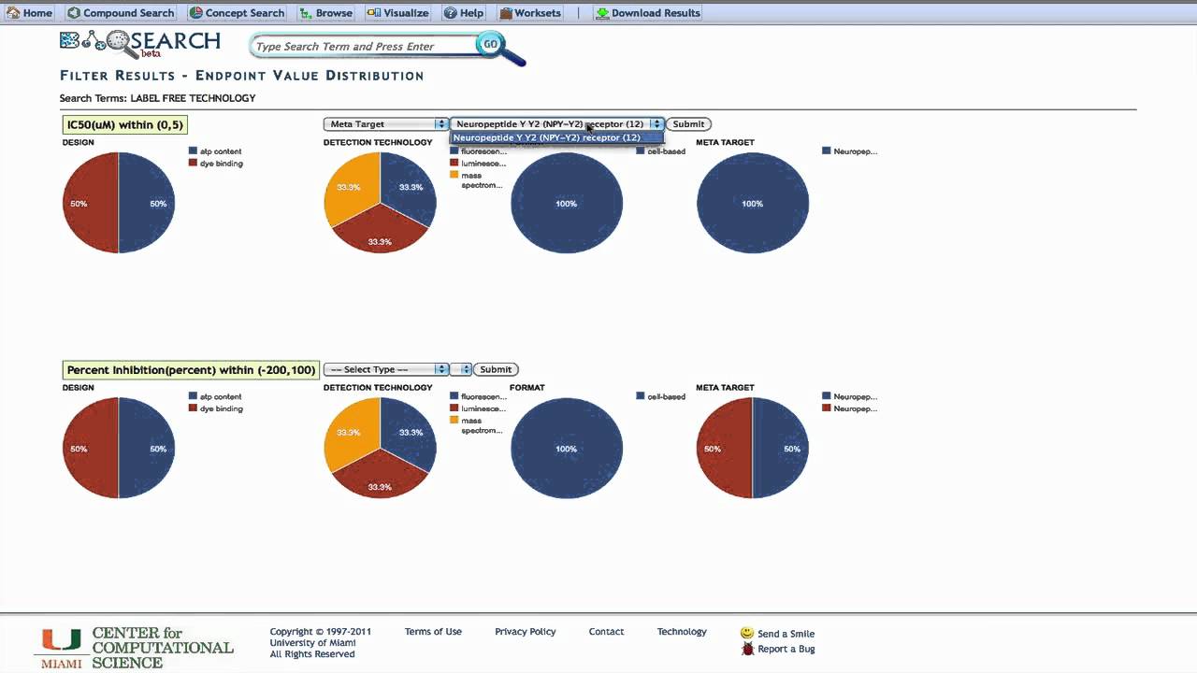Click the Percent Inhibition Format pie chart
This screenshot has width=1197, height=673.
tap(567, 448)
